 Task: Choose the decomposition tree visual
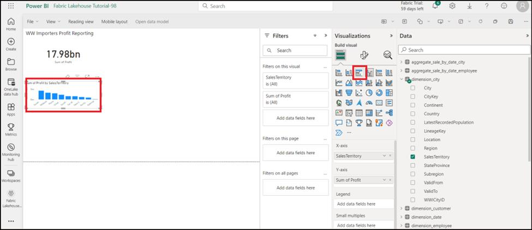pyautogui.click(x=389, y=112)
